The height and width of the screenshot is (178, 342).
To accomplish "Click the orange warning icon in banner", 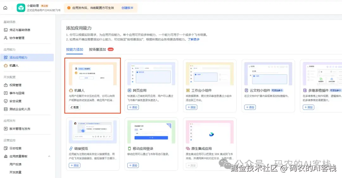I will [x=69, y=8].
